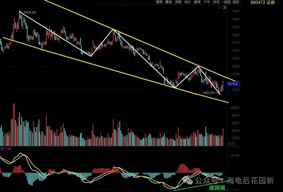Add stock via +自选 button

(226, 2)
